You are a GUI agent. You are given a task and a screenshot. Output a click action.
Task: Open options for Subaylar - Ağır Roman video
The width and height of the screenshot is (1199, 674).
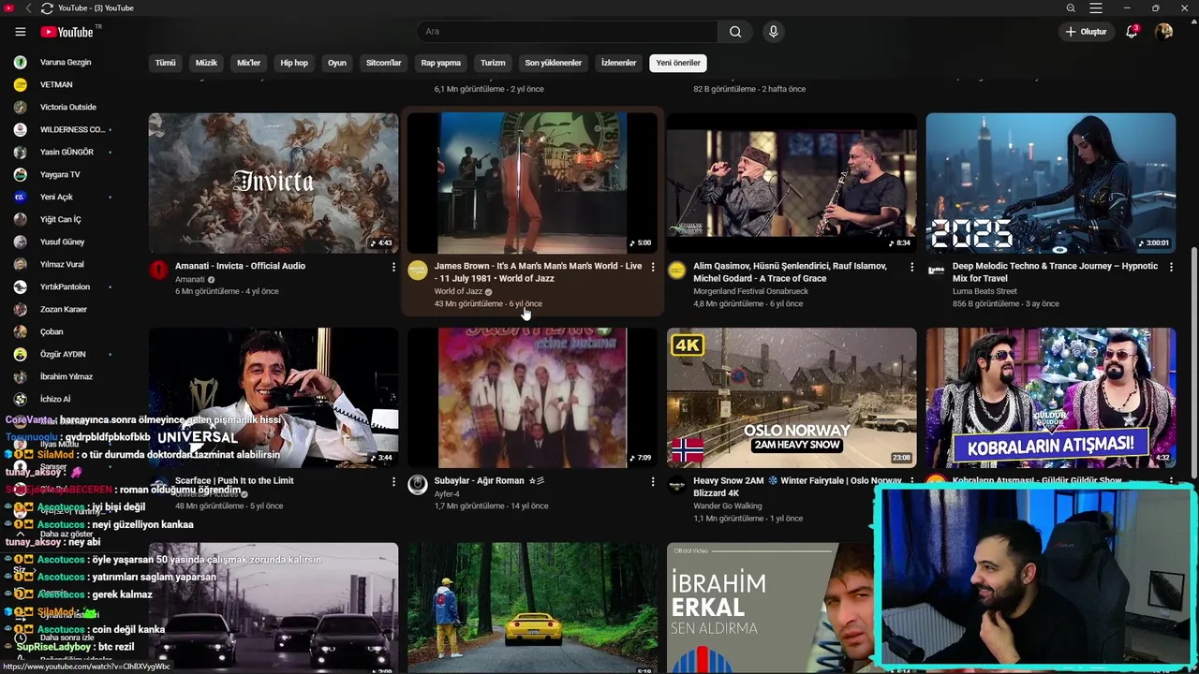pos(653,481)
